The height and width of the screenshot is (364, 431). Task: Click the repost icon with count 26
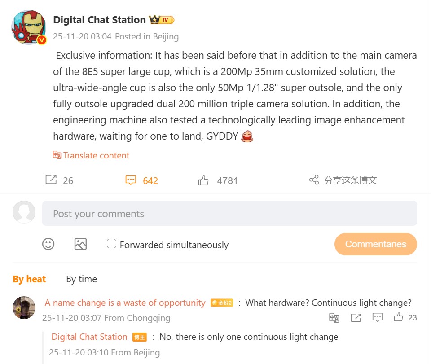click(51, 180)
